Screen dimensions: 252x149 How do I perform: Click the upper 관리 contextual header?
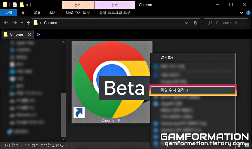pyautogui.click(x=78, y=5)
